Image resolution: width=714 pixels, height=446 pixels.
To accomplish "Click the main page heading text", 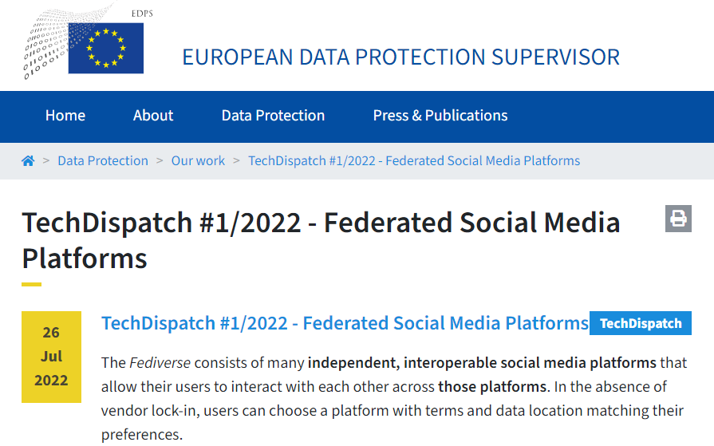I will coord(321,240).
